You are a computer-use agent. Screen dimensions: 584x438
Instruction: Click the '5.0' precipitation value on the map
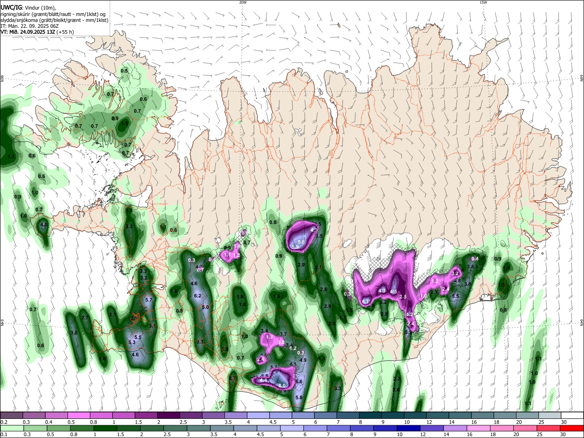point(205,307)
